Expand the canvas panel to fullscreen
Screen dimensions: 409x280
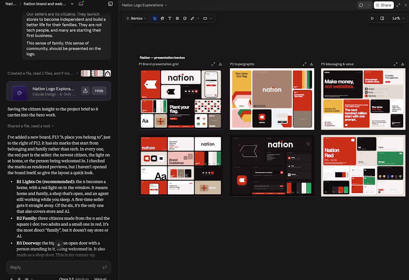[398, 5]
